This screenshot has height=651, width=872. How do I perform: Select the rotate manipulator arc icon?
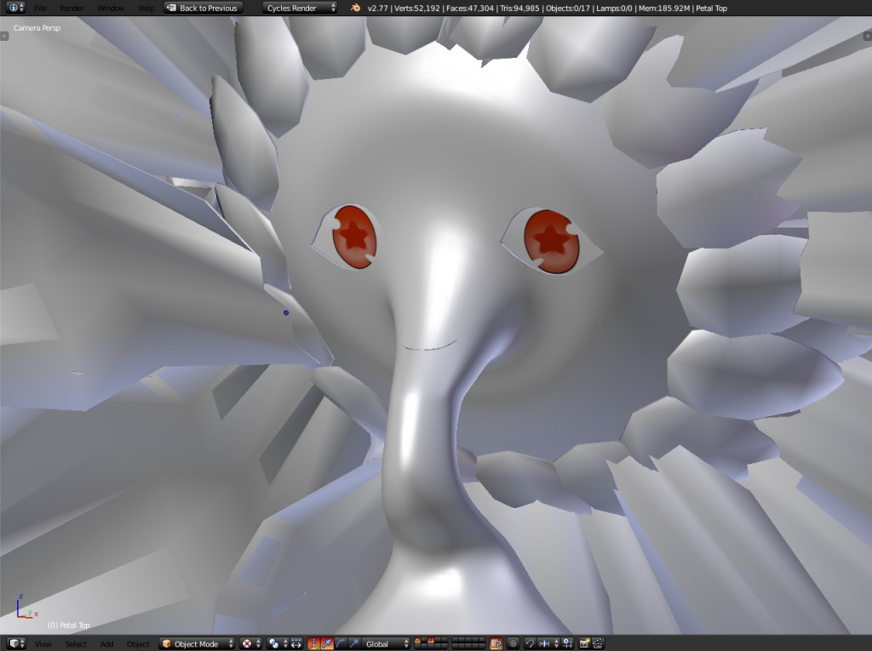click(x=340, y=644)
